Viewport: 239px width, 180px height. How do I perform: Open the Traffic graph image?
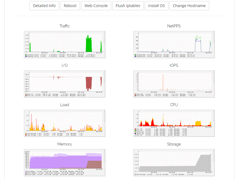click(65, 44)
